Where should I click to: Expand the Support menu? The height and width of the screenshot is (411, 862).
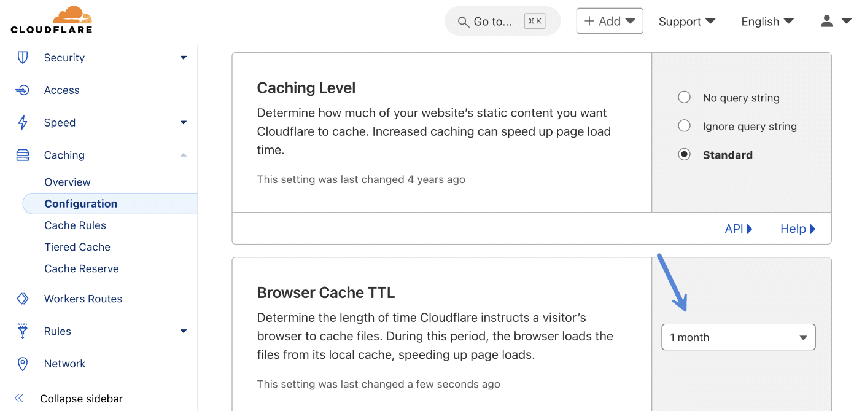687,21
